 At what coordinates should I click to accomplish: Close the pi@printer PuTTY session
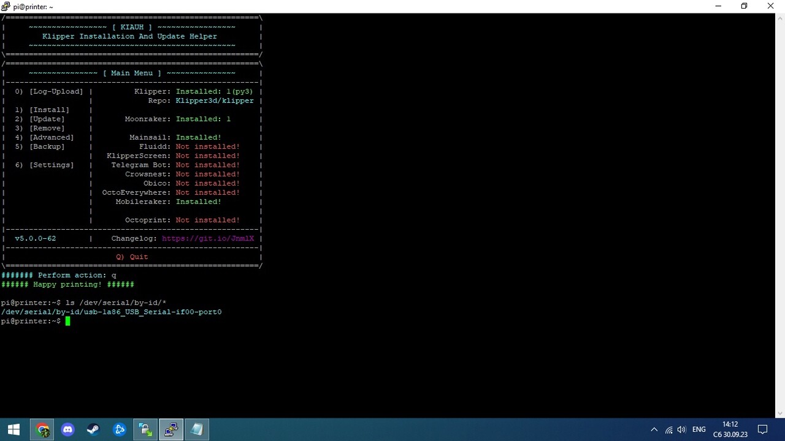pos(771,6)
